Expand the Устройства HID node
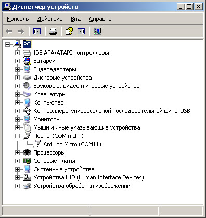The width and height of the screenshot is (206, 218). [17, 177]
